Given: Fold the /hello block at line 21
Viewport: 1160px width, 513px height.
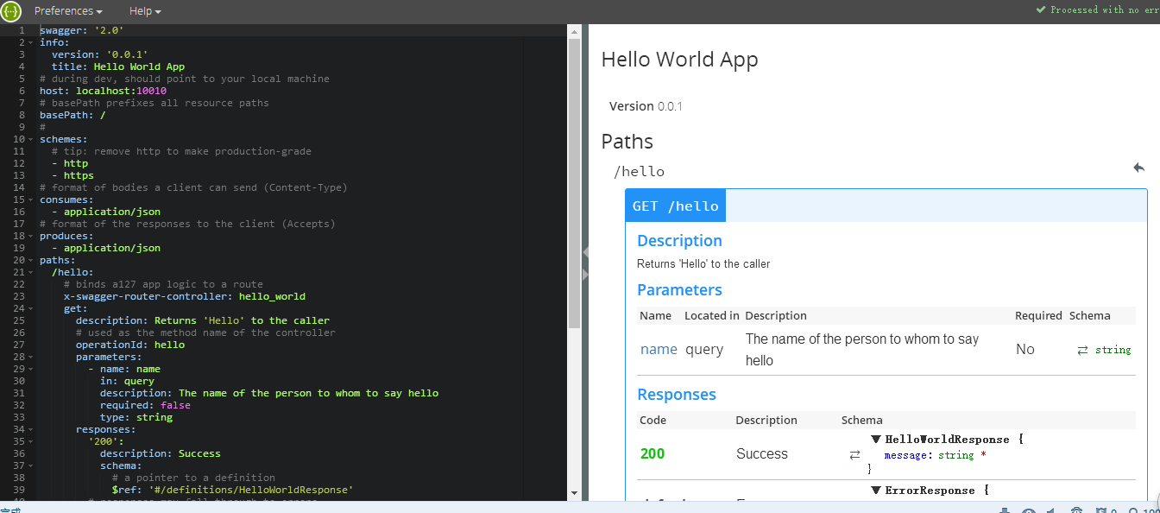Looking at the screenshot, I should click(x=32, y=272).
